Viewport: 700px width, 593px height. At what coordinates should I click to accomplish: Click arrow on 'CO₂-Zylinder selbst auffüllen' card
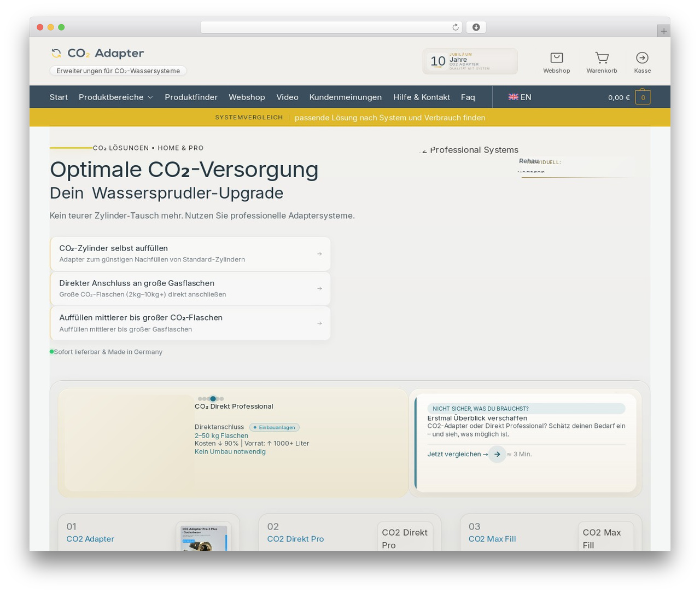(x=319, y=254)
